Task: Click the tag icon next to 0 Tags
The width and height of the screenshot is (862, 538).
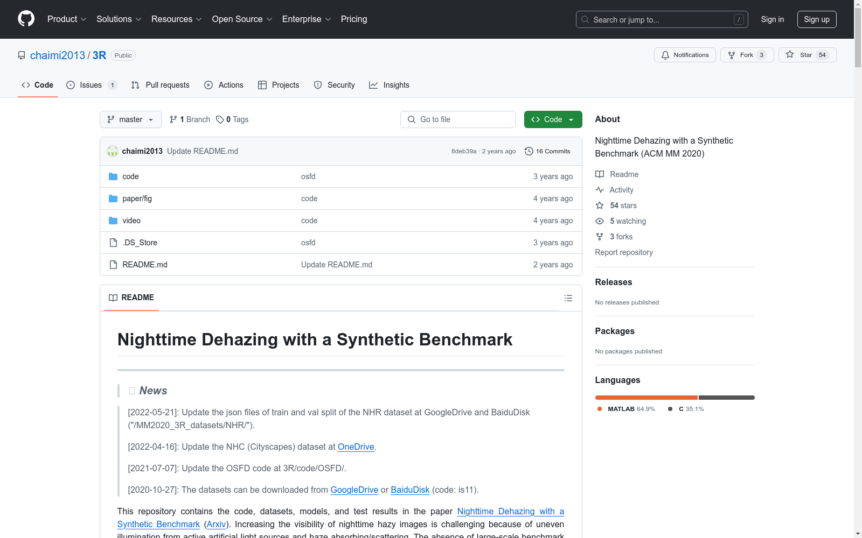Action: click(x=220, y=119)
